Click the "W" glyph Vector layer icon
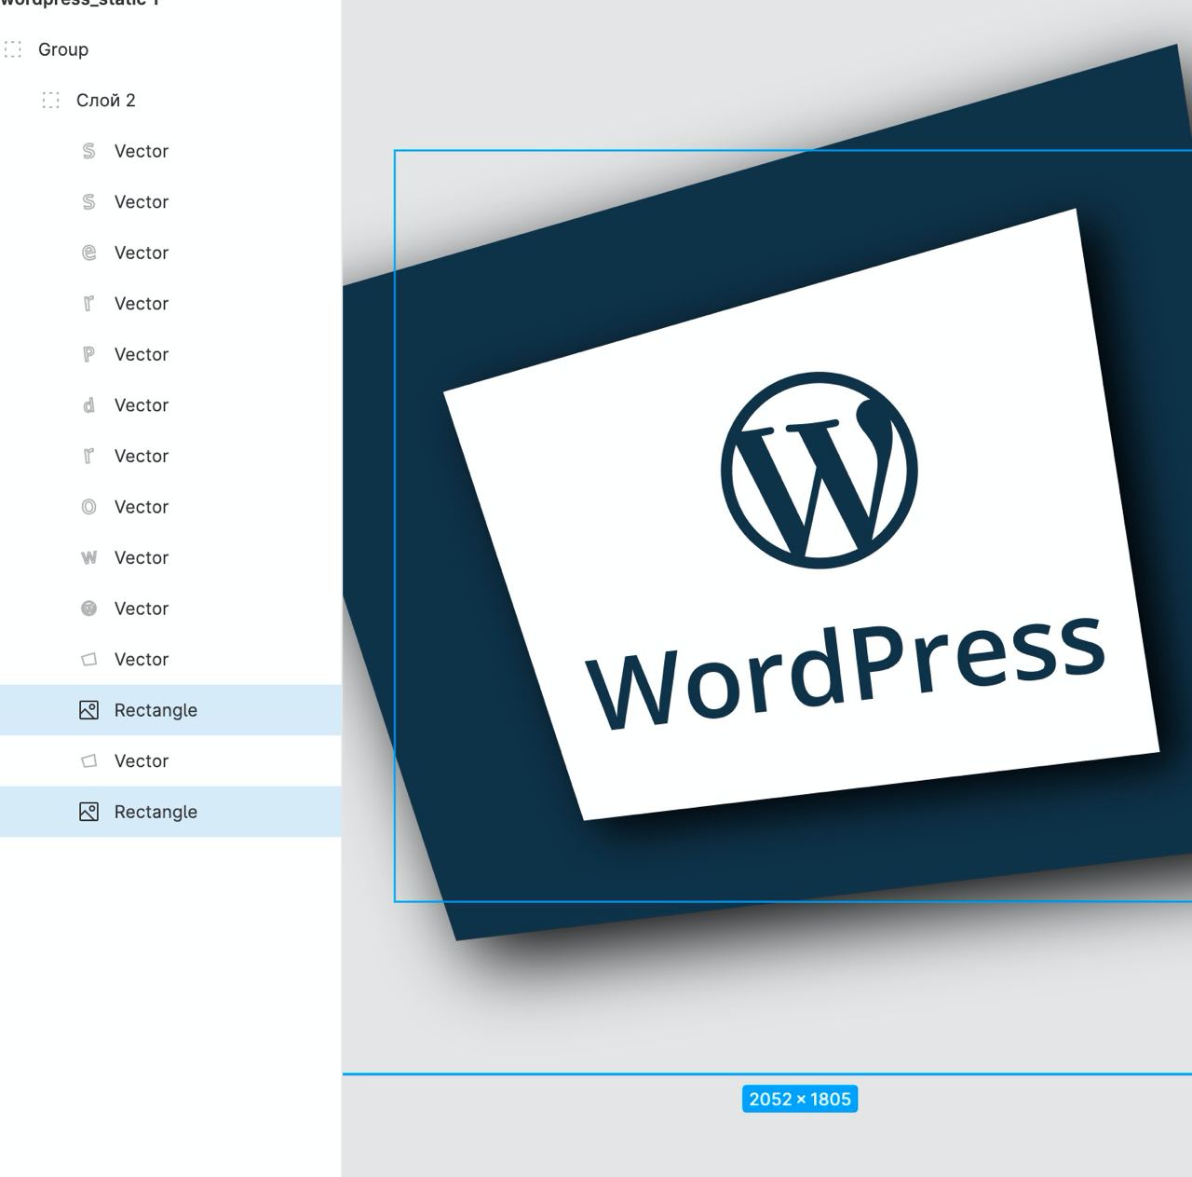The width and height of the screenshot is (1192, 1177). point(88,557)
